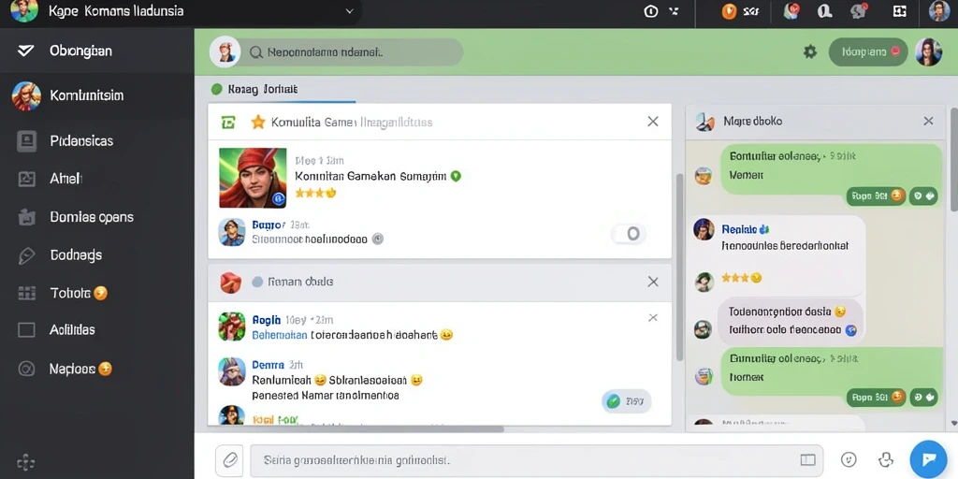
Task: Open Aogla's avatar
Action: tap(232, 327)
